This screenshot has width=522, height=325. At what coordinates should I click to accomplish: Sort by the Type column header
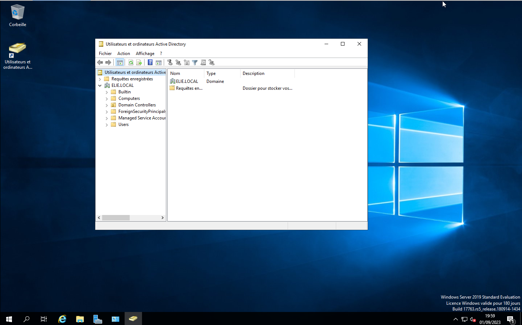tap(222, 73)
